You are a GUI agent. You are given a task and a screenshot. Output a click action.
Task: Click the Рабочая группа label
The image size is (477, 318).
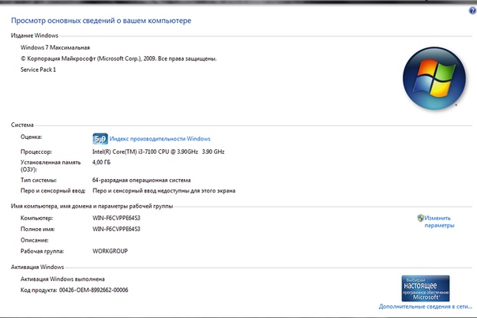point(42,251)
